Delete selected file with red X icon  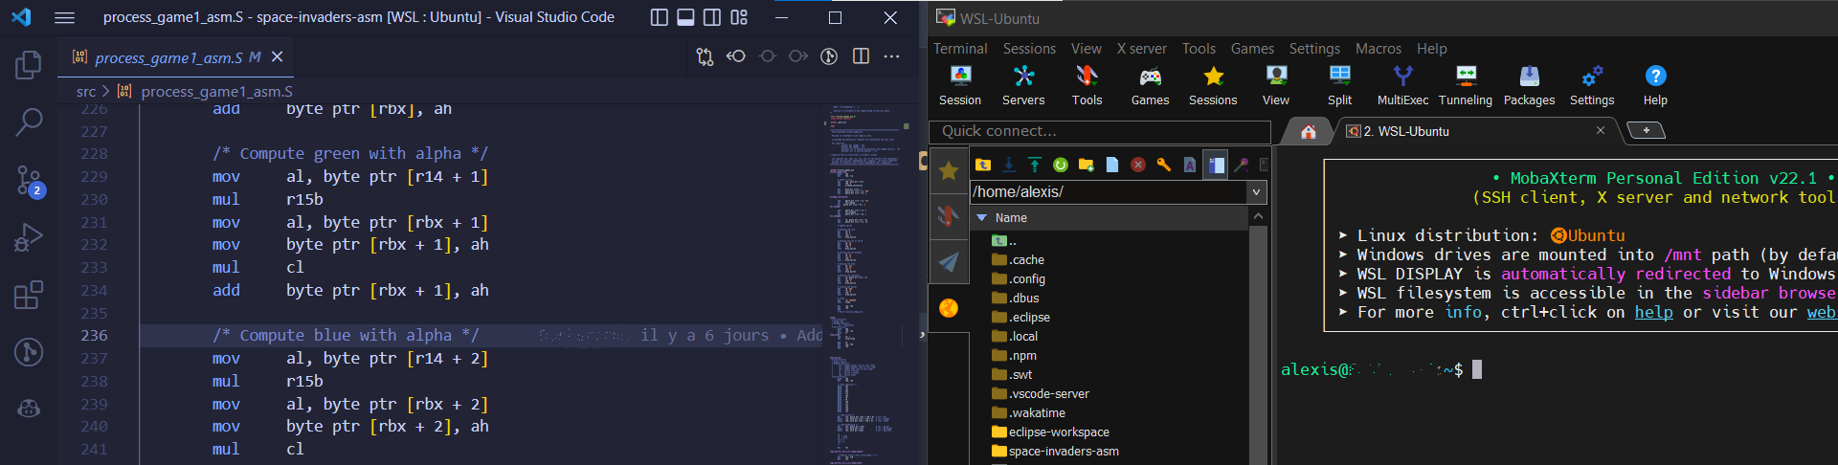1138,165
